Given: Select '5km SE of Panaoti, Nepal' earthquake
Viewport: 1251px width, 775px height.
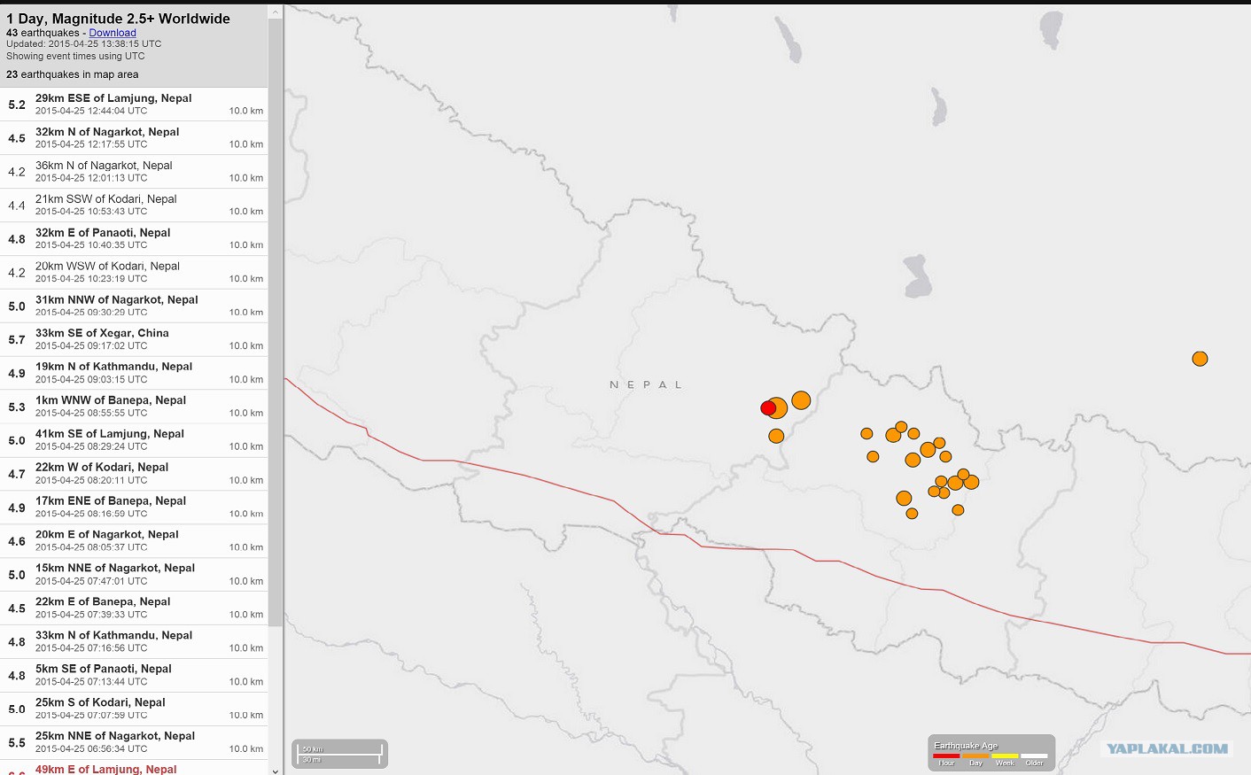Looking at the screenshot, I should click(134, 676).
